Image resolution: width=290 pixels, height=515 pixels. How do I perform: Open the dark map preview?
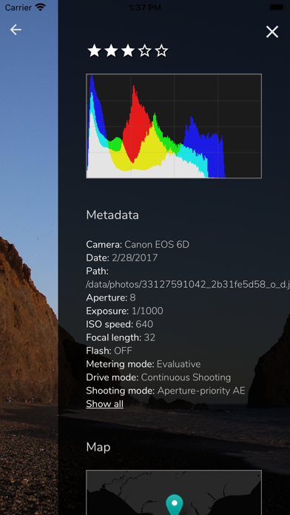tap(174, 493)
